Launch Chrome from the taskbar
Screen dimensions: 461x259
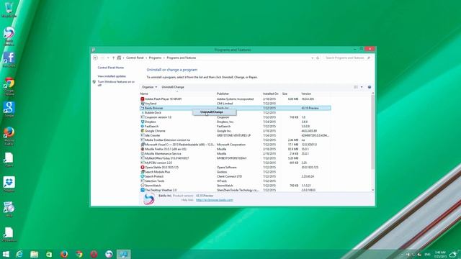(x=79, y=254)
